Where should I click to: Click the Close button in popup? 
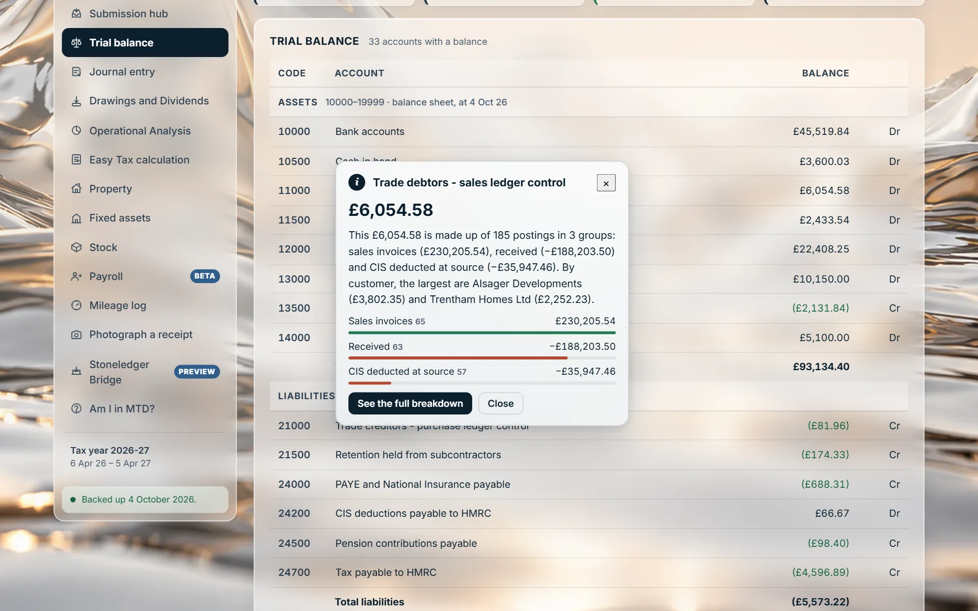501,404
